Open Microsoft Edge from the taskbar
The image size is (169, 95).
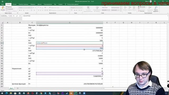(7, 93)
